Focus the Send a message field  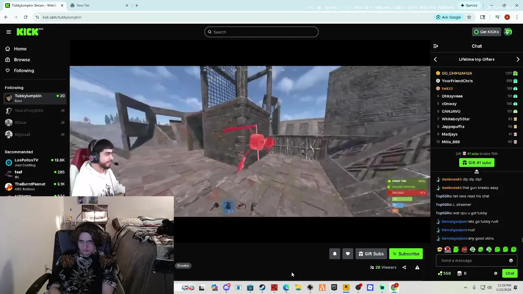[x=476, y=261]
